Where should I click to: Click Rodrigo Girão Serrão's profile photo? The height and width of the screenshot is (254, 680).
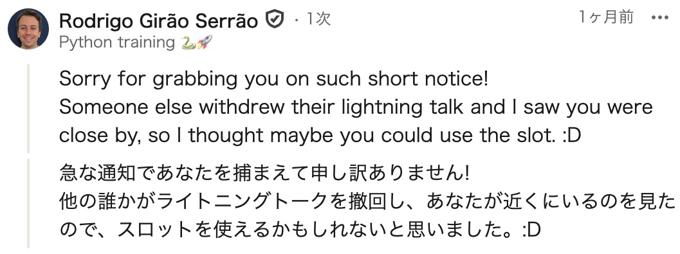[x=28, y=28]
